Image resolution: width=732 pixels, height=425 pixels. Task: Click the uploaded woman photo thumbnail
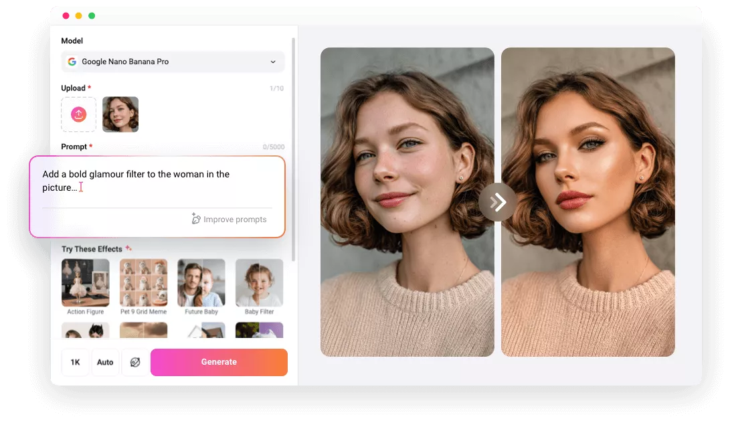click(120, 114)
